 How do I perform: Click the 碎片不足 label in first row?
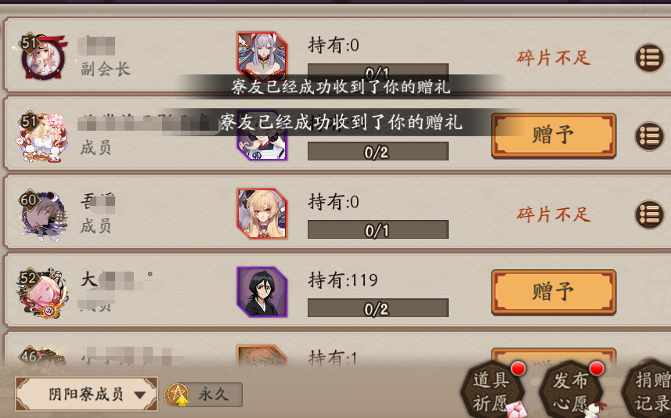click(554, 58)
